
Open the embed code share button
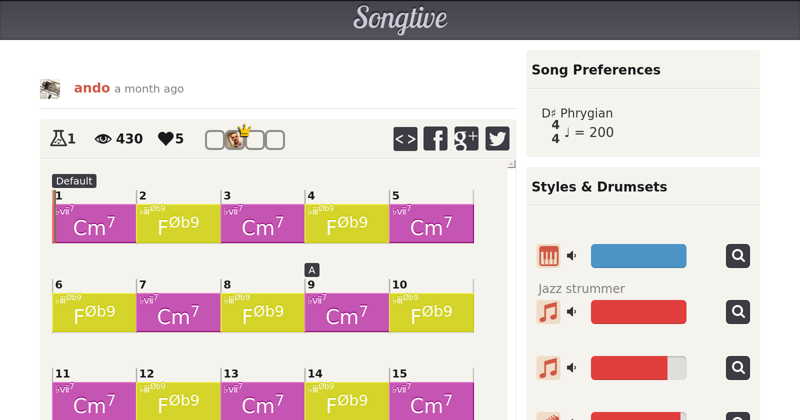click(405, 138)
